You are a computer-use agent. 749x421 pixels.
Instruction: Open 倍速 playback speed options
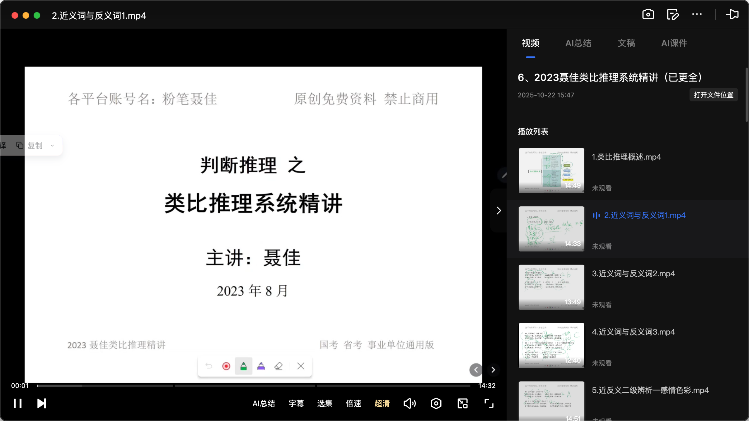pyautogui.click(x=353, y=403)
